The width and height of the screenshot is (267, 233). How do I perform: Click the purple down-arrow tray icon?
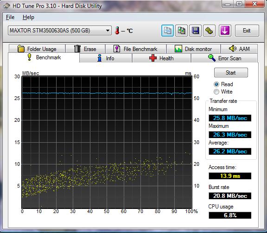click(225, 31)
